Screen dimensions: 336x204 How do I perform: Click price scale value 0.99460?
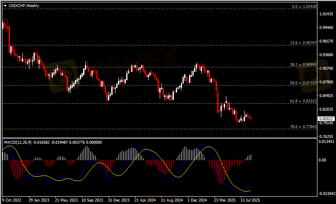pyautogui.click(x=326, y=28)
